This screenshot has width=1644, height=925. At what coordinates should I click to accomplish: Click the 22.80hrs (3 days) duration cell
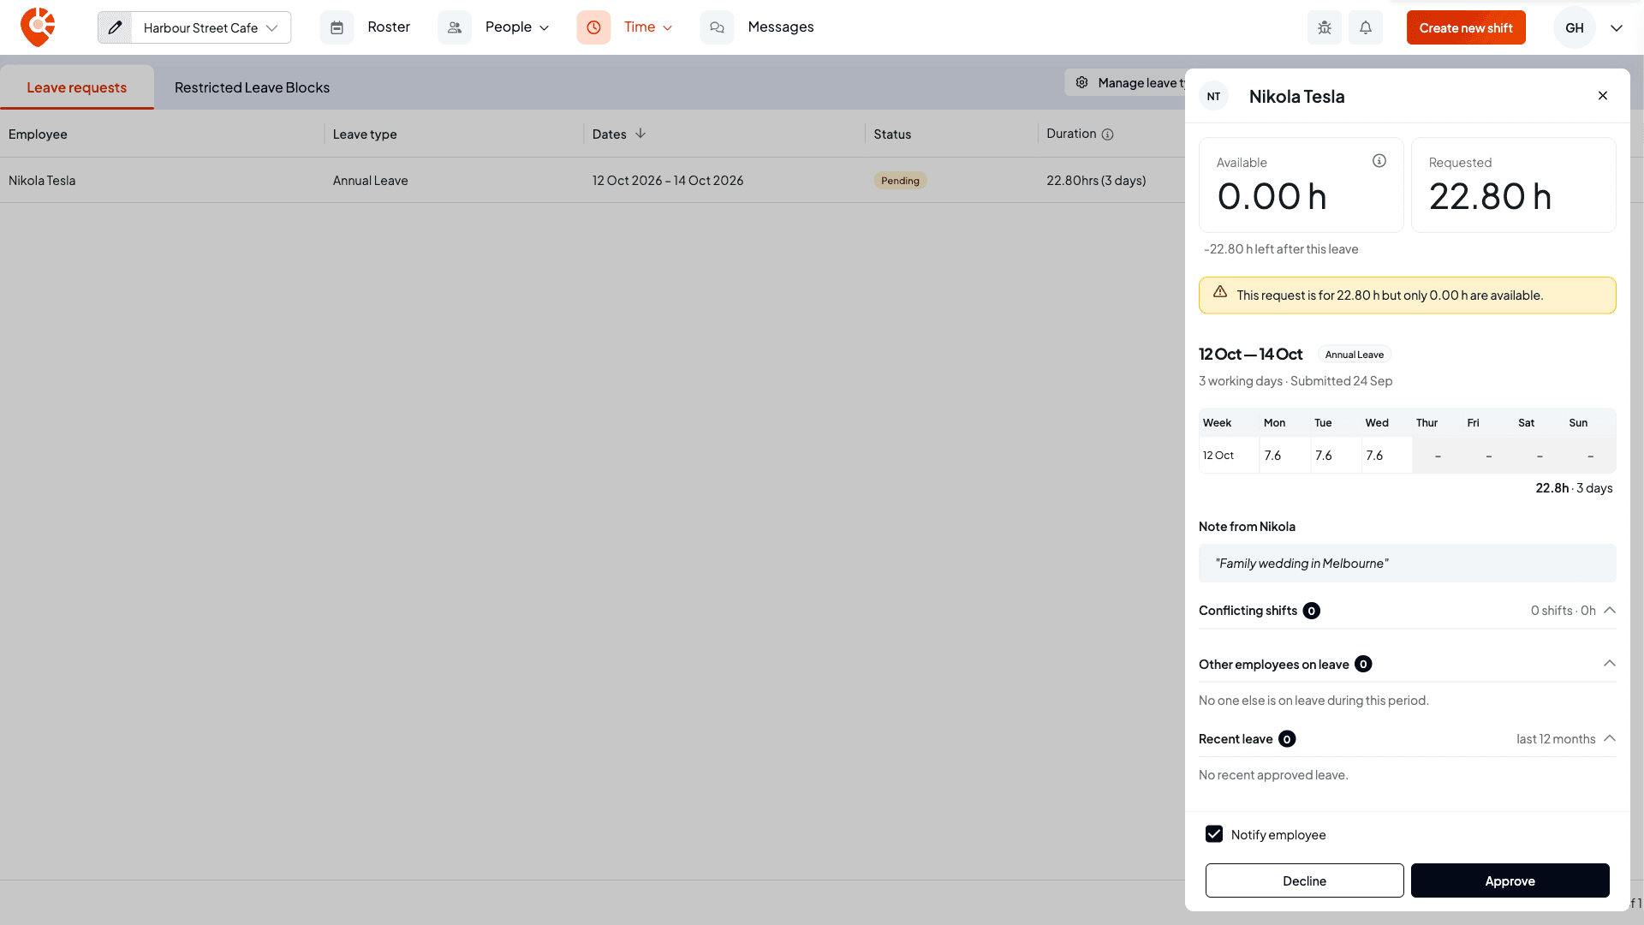[1096, 181]
